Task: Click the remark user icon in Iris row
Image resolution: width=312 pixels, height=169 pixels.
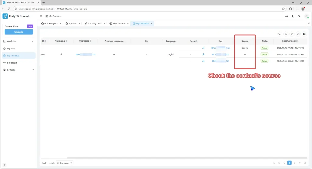Action: coord(203,54)
